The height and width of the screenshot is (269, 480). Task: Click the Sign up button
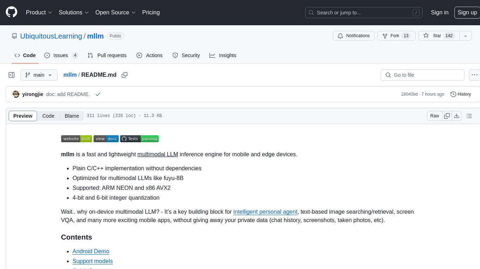(x=467, y=12)
